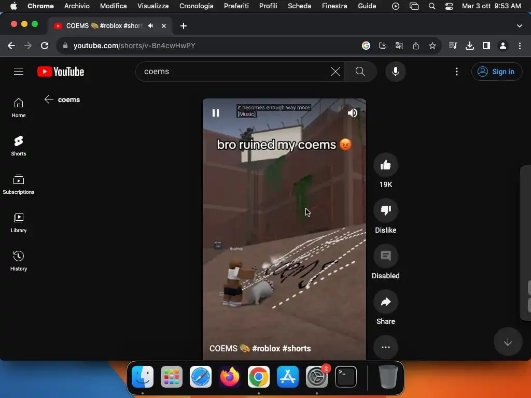Submit search with magnifier button

360,72
